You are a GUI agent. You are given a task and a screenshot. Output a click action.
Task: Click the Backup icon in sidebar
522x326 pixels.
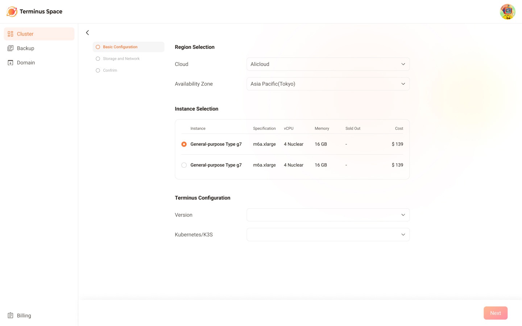pos(11,48)
